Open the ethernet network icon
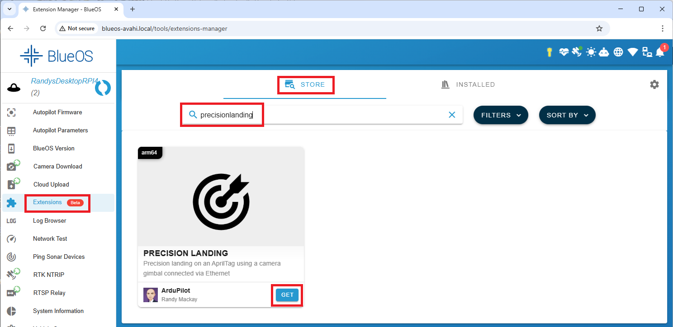 point(647,52)
